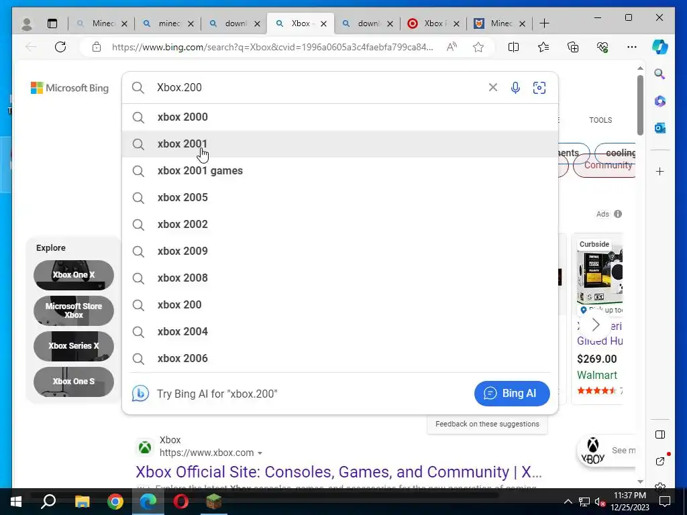
Task: Open taskbar search magnifier
Action: coord(48,502)
